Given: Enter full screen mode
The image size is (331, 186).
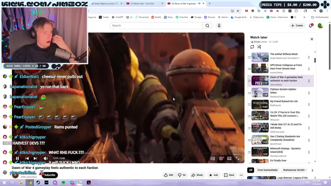Looking at the screenshot, I should tap(237, 158).
